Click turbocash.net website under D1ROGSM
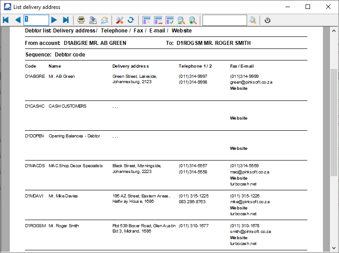Viewport: 339px width, 253px height. pos(244,244)
